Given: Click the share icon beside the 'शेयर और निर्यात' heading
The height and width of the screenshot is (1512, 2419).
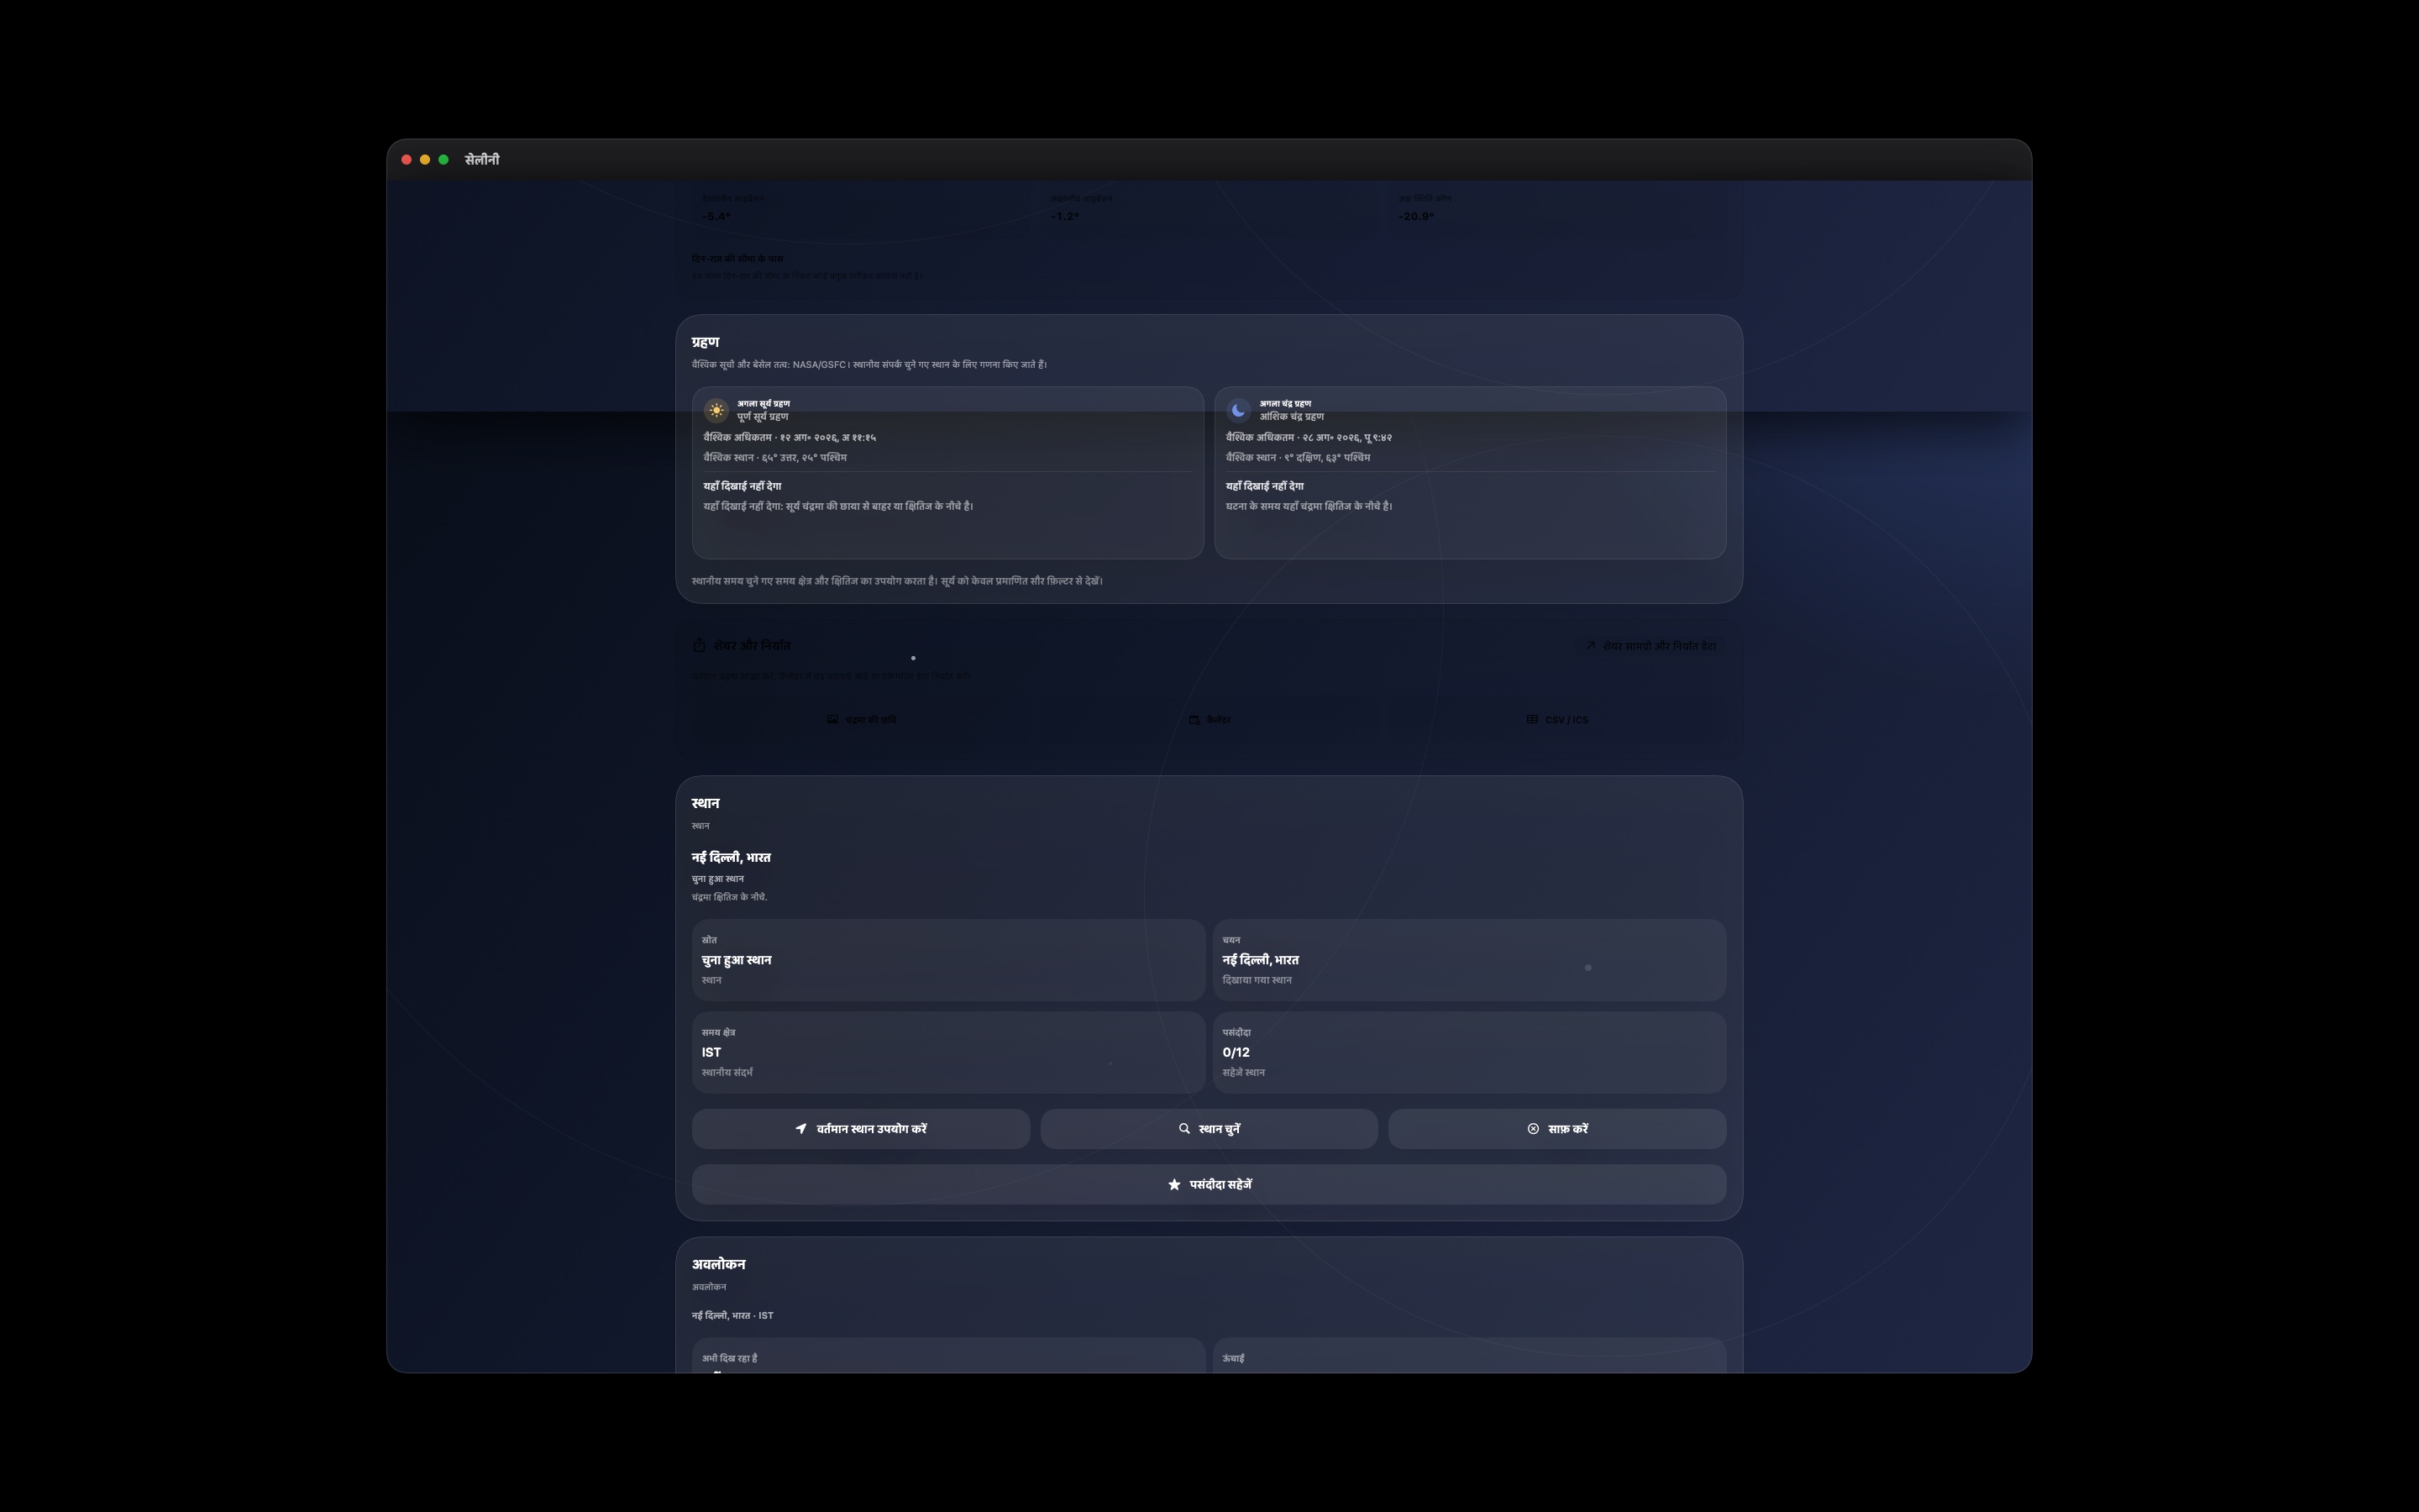Looking at the screenshot, I should click(x=700, y=646).
